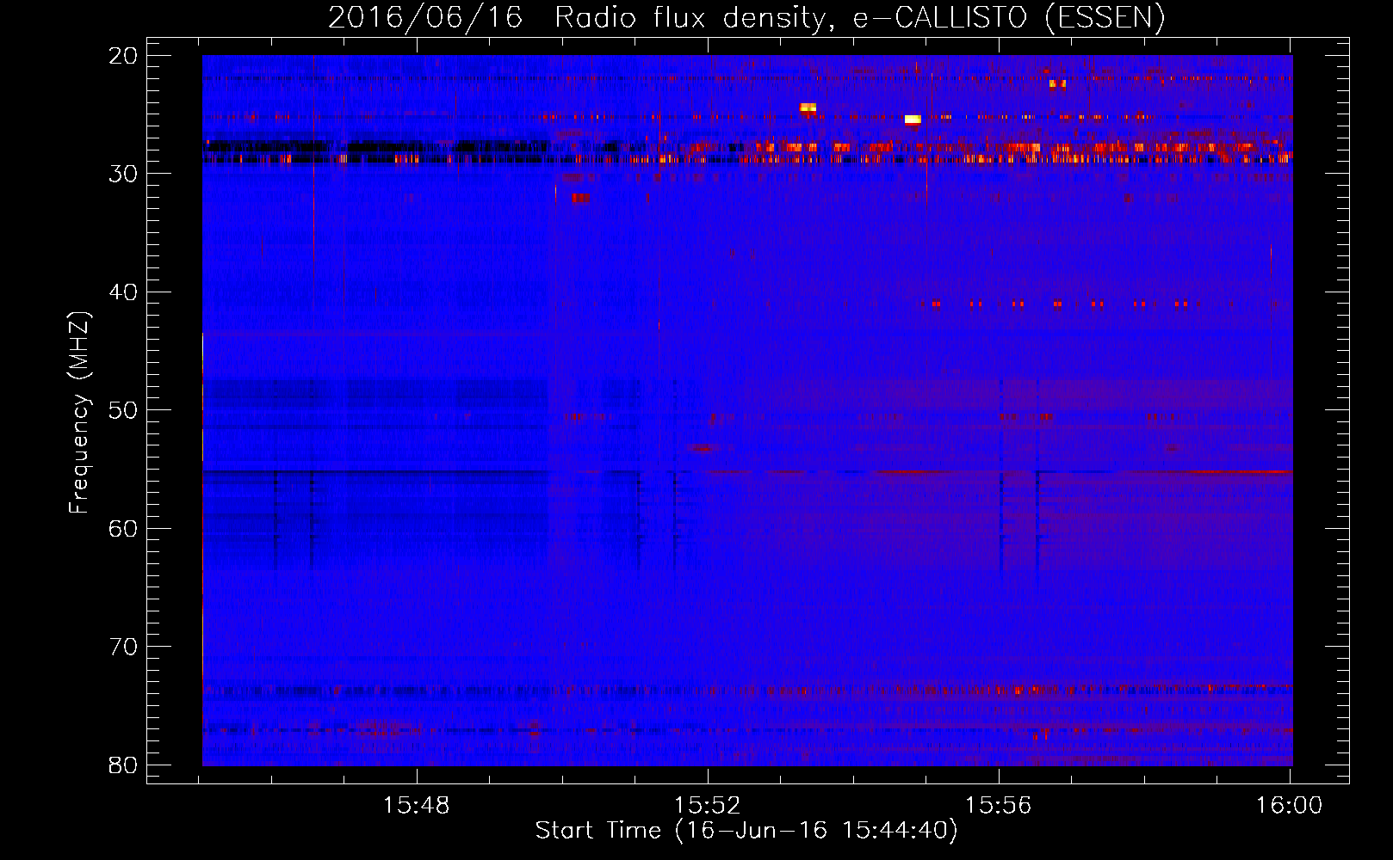Click the 'Start Time (16-Jun-16 15:44:40)' x-axis label
This screenshot has width=1393, height=860.
click(x=746, y=831)
